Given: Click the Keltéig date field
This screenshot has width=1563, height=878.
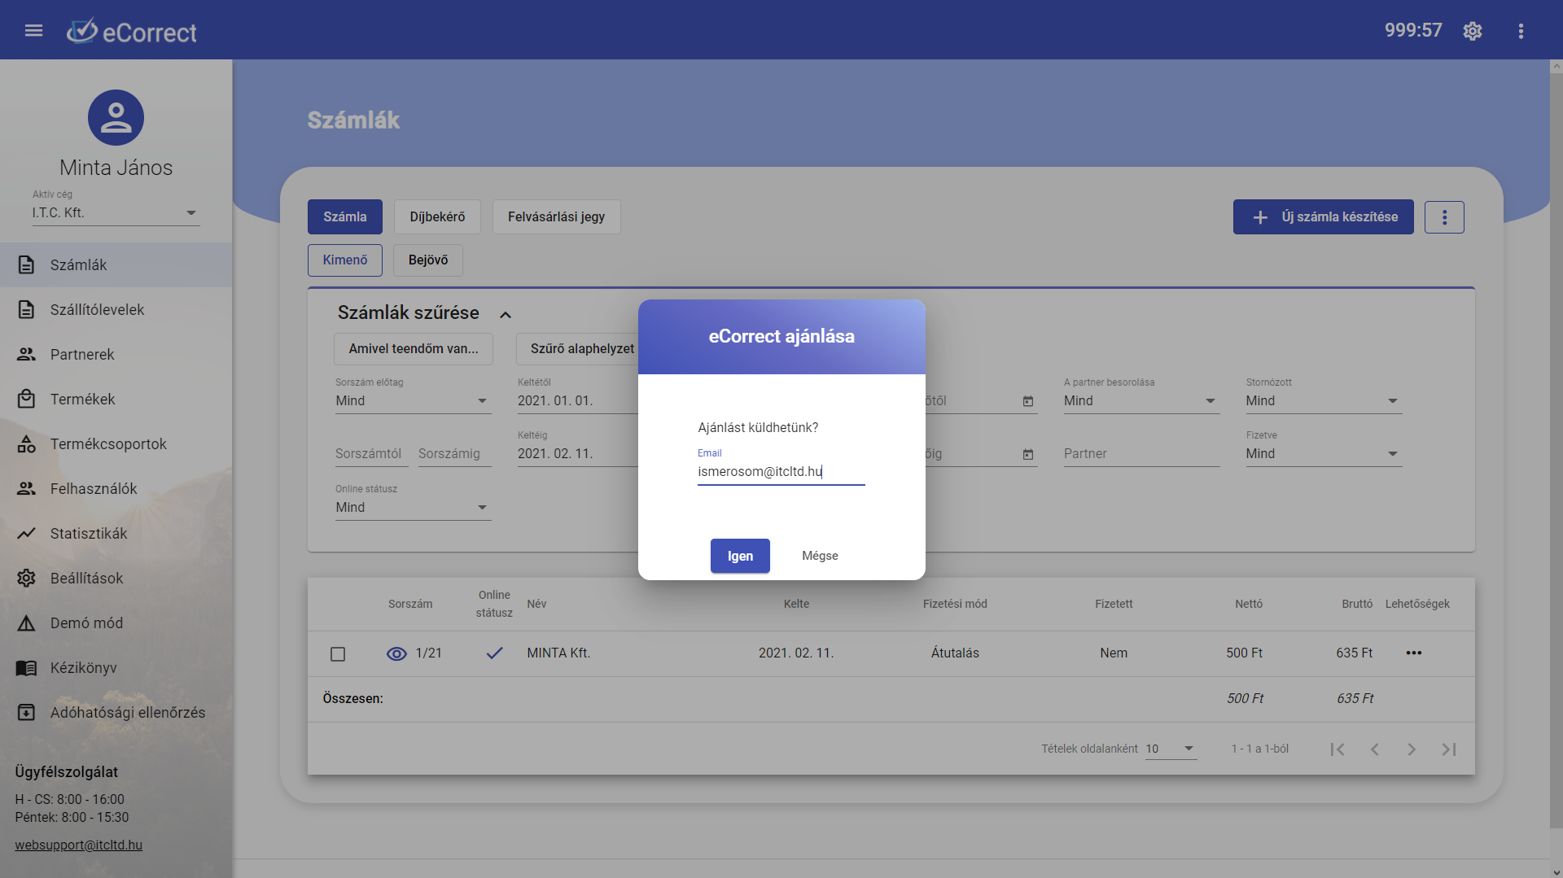Looking at the screenshot, I should (x=577, y=453).
